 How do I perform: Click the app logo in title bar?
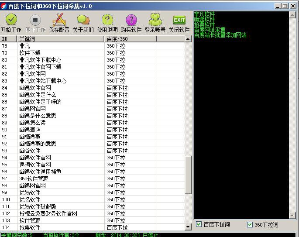pos(3,6)
